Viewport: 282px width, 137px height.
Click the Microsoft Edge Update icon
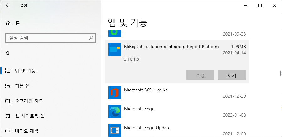tap(115, 130)
